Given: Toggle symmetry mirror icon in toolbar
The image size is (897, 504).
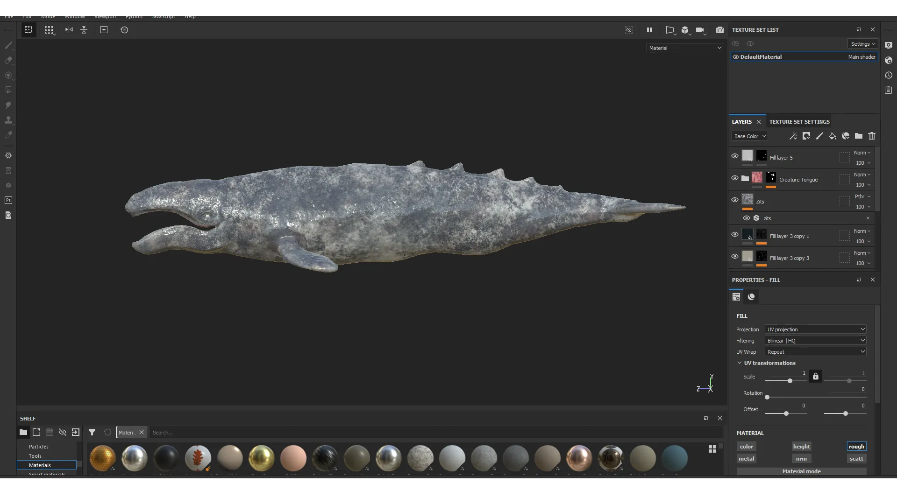Looking at the screenshot, I should [x=69, y=30].
